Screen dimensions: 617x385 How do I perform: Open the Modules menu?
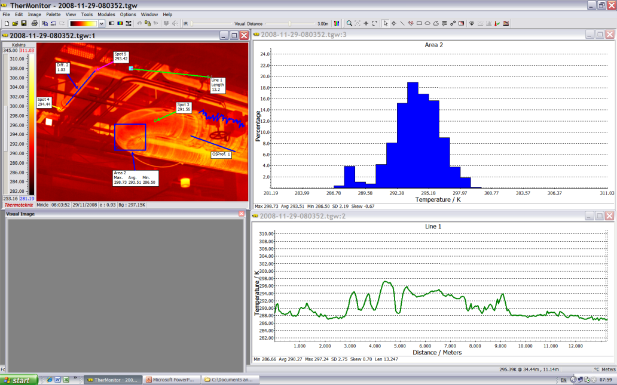[106, 14]
